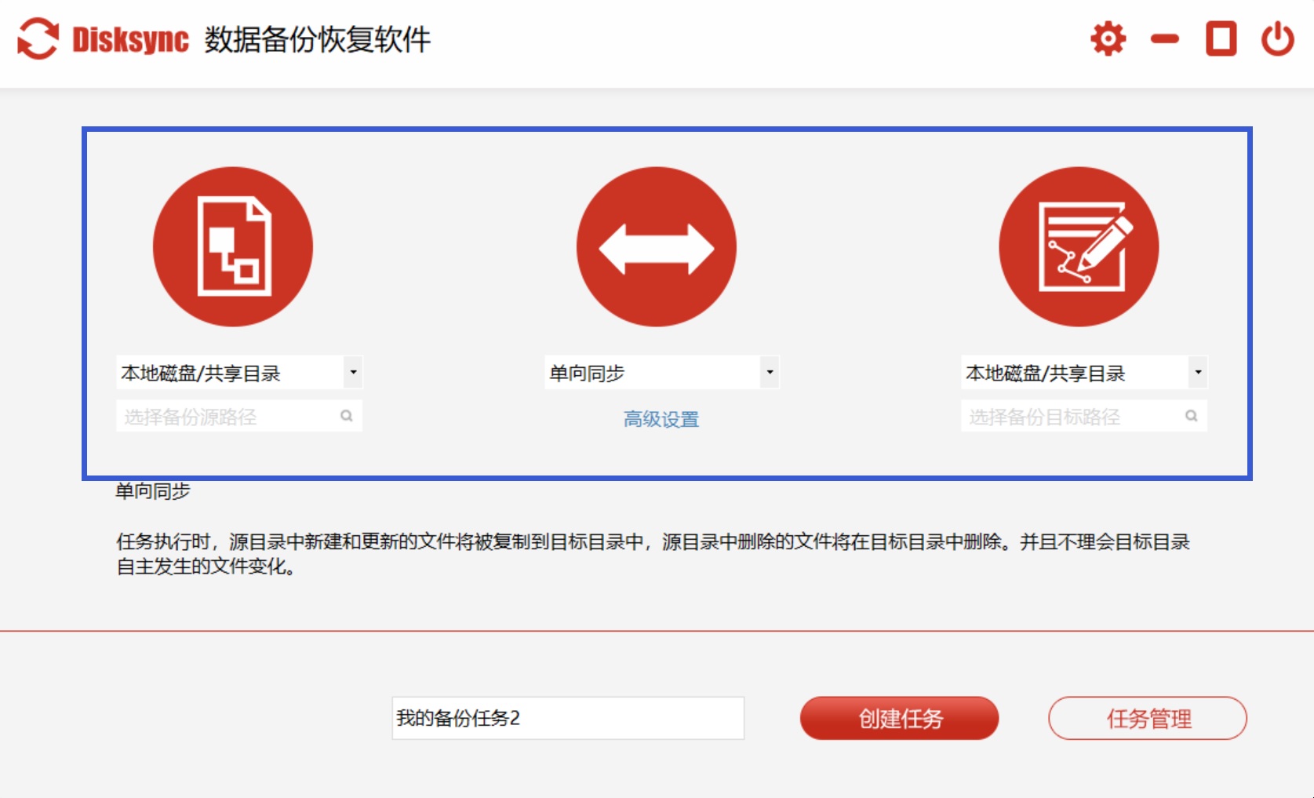Click the description text starting with 任务执行时

pyautogui.click(x=653, y=554)
